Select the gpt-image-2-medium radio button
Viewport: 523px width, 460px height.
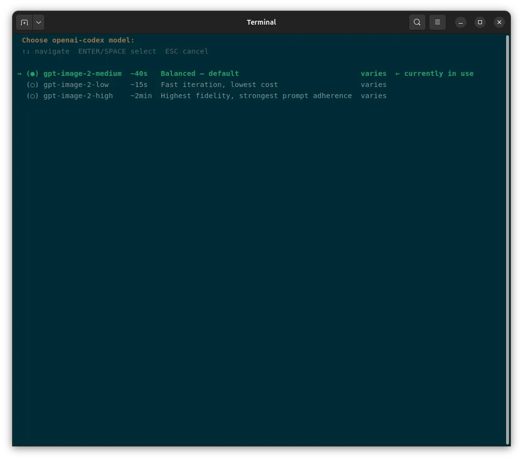tap(33, 74)
